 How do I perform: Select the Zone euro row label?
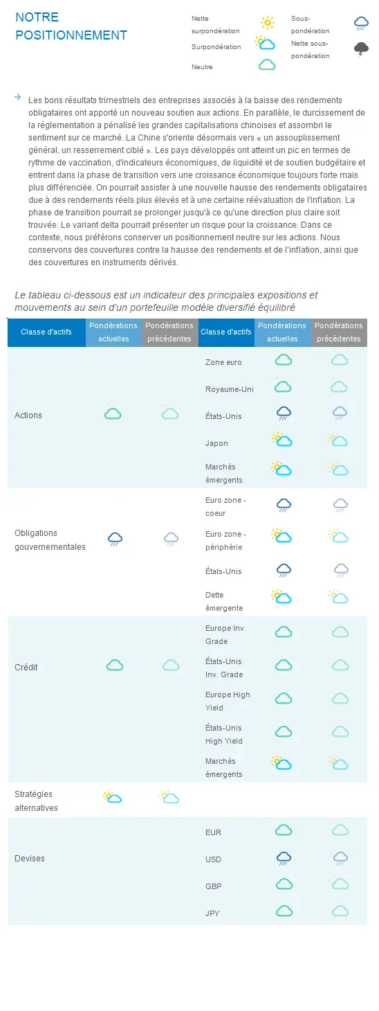223,362
